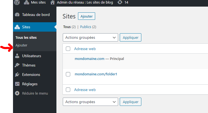Click the WordPress logo icon

(17, 2)
